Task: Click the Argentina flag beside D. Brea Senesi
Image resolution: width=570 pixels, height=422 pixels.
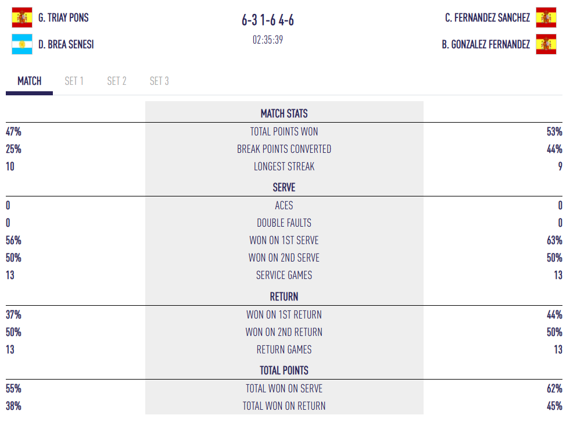Action: [22, 44]
